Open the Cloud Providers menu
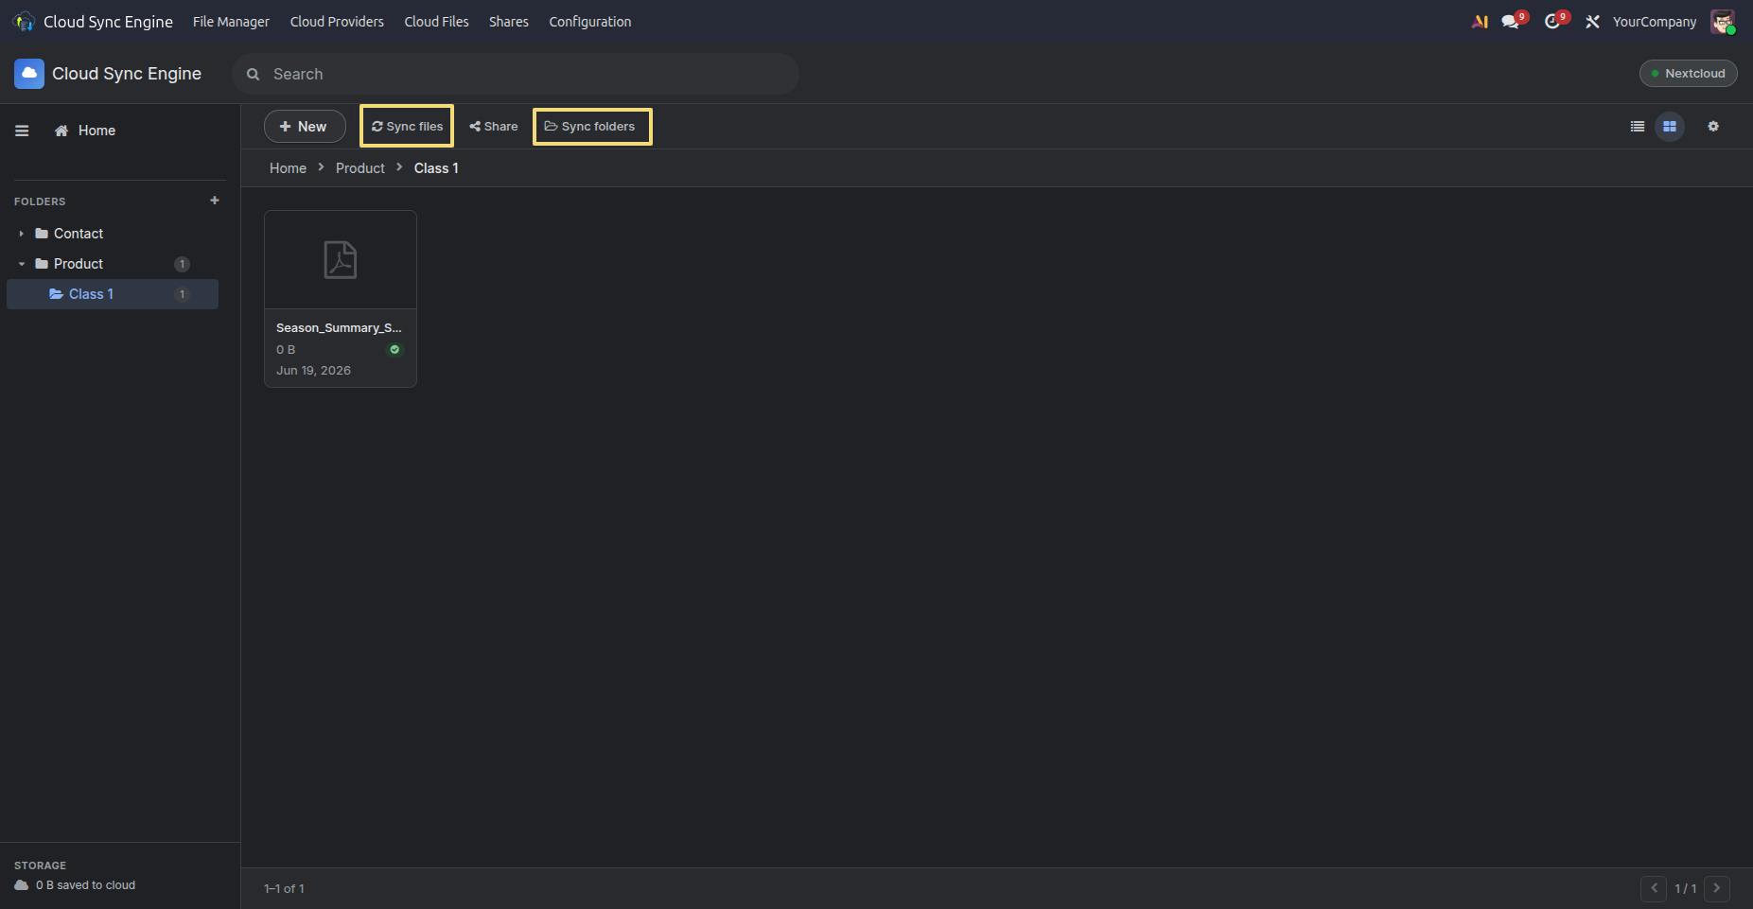This screenshot has height=909, width=1753. coord(337,22)
